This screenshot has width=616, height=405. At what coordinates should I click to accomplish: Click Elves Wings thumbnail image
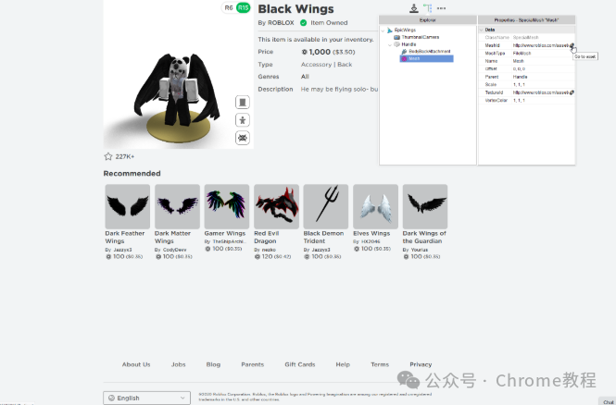(375, 206)
